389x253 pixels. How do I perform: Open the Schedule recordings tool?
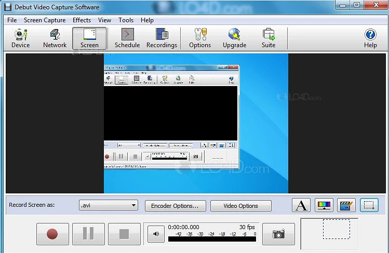[x=127, y=38]
